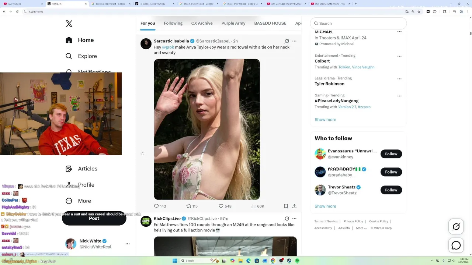Open Articles in the sidebar
The width and height of the screenshot is (472, 265).
click(81, 169)
